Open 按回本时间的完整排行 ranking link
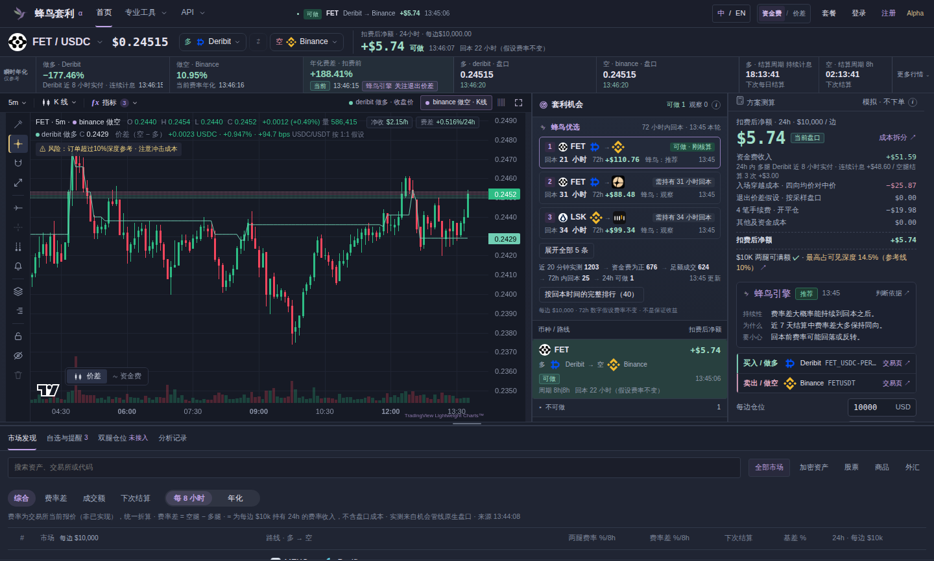Viewport: 934px width, 561px height. (x=591, y=295)
